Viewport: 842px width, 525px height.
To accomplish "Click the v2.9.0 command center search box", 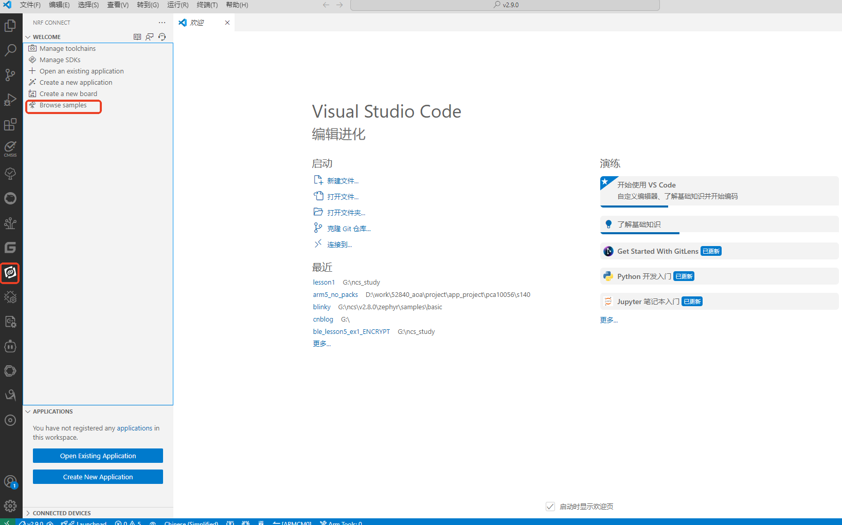I will pos(505,5).
